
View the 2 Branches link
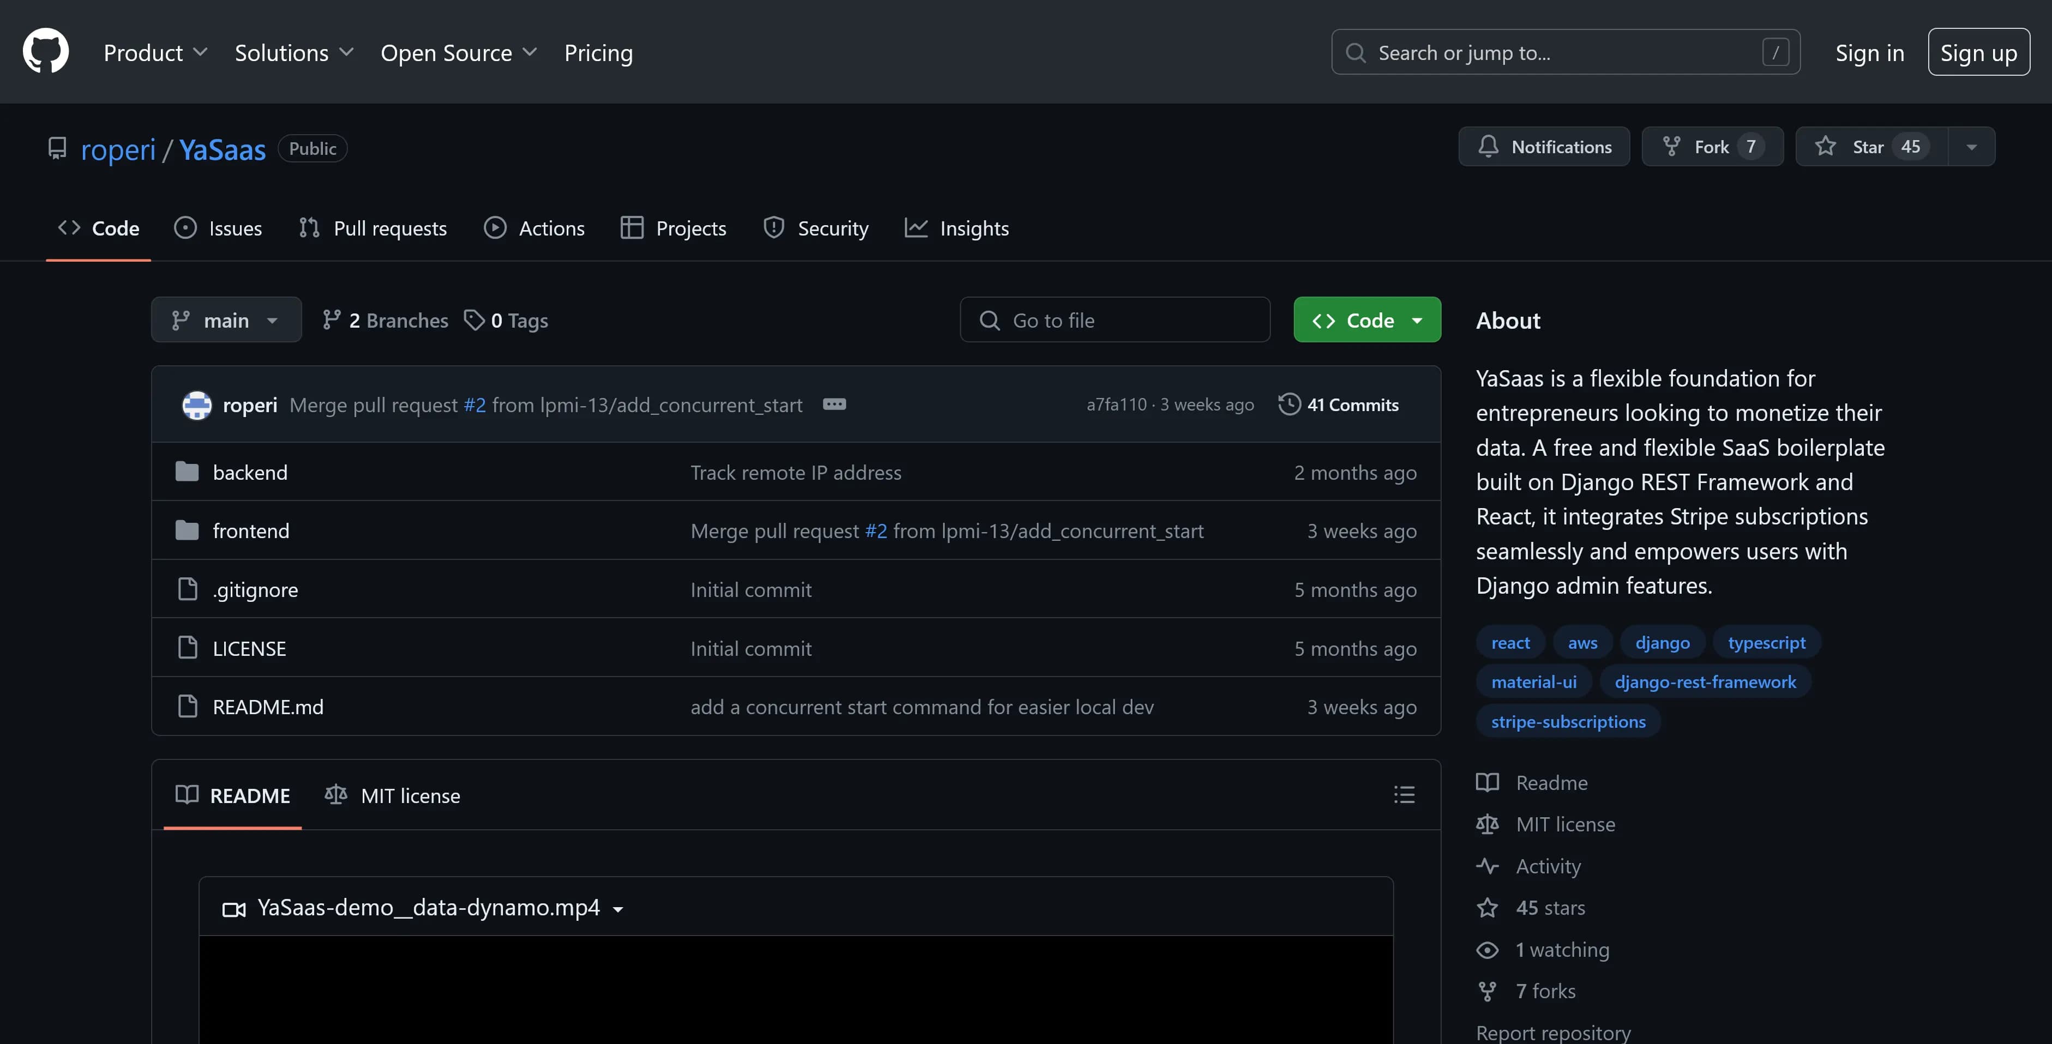[x=386, y=320]
